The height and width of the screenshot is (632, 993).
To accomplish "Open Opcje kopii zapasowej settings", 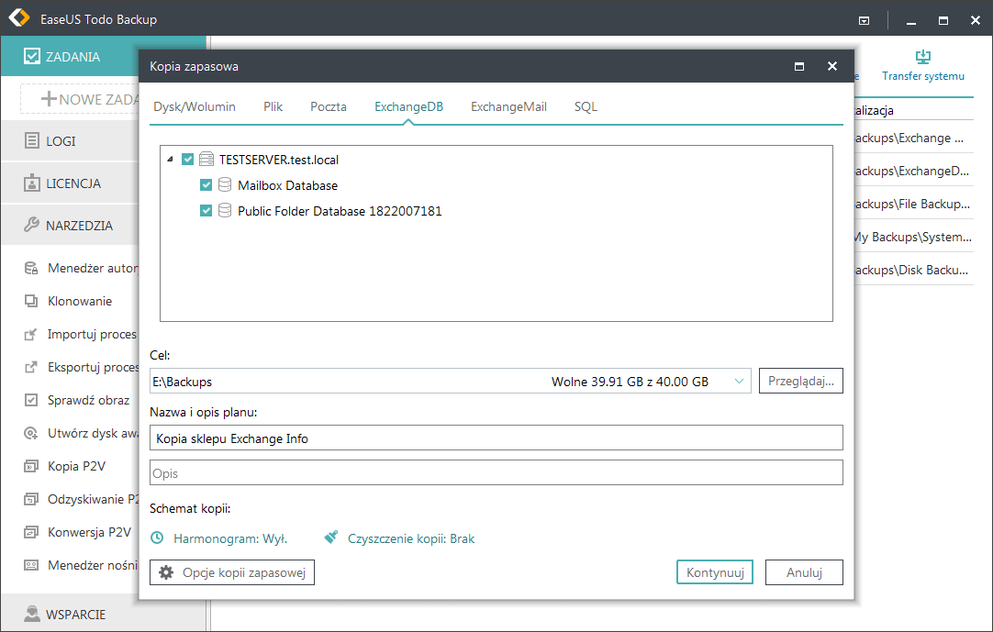I will coord(233,572).
